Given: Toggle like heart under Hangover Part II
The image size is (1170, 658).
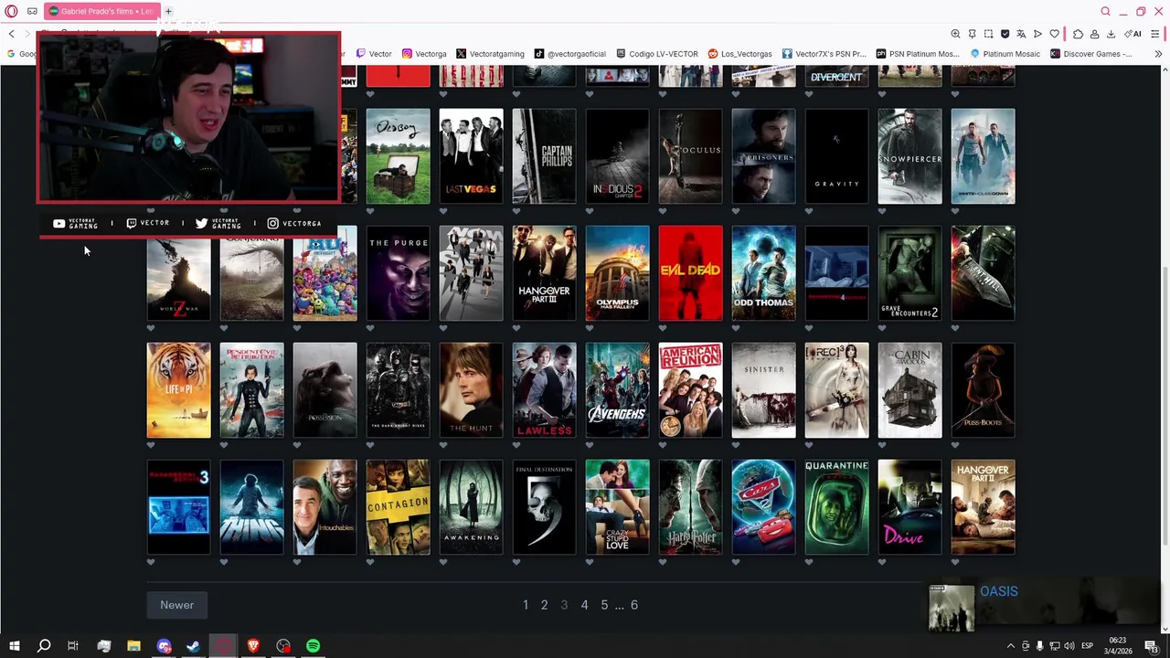Looking at the screenshot, I should [x=955, y=562].
